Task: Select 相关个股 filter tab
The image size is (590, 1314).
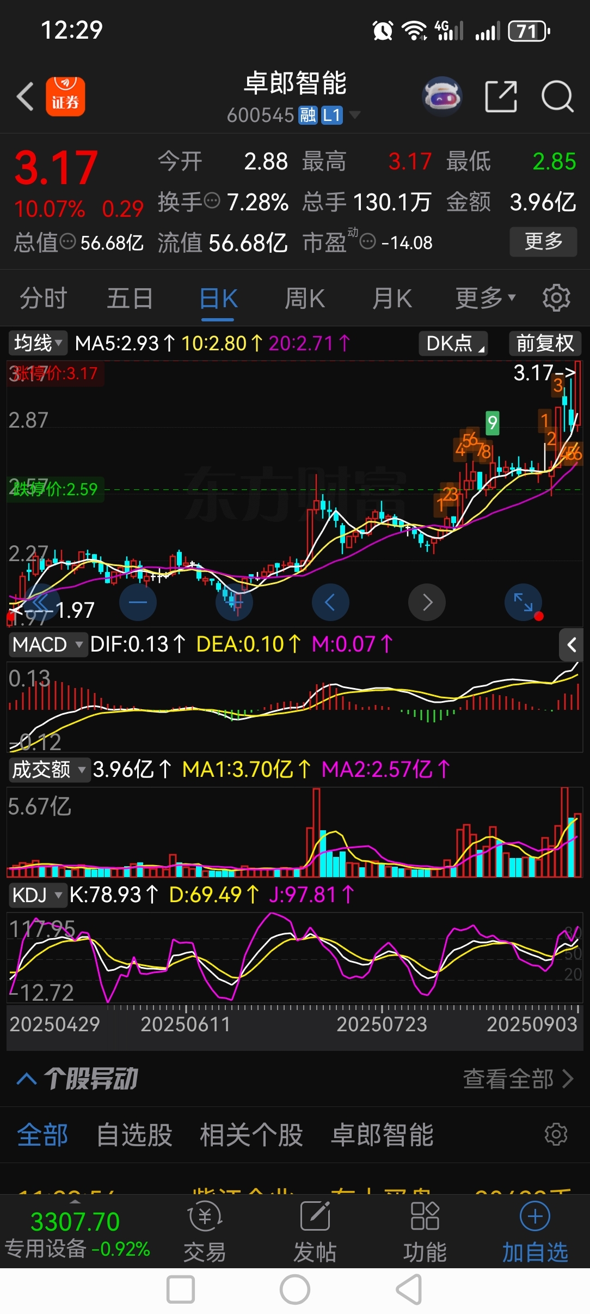Action: click(251, 1135)
